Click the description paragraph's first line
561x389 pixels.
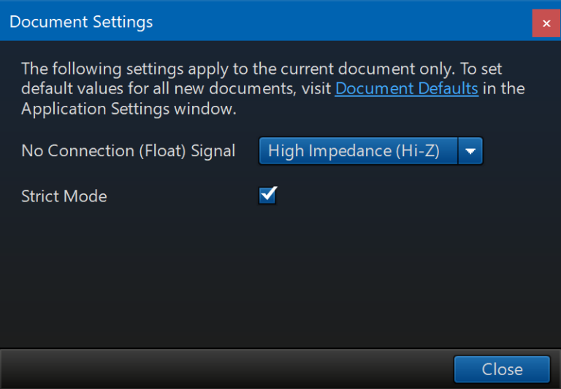coord(262,69)
